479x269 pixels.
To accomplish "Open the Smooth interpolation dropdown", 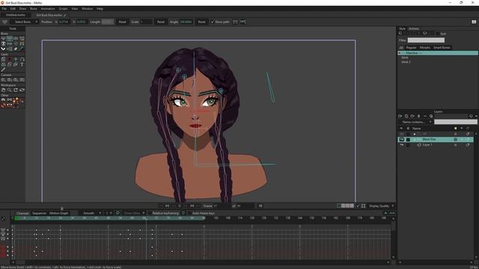I will (91, 213).
